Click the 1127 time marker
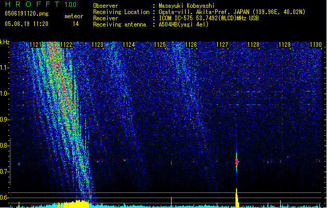The height and width of the screenshot is (208, 327). (x=223, y=45)
